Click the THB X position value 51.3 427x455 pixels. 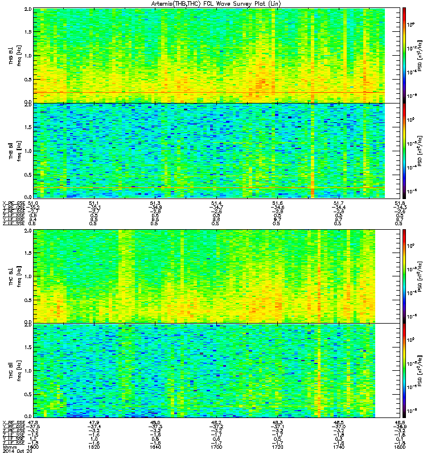click(x=155, y=203)
